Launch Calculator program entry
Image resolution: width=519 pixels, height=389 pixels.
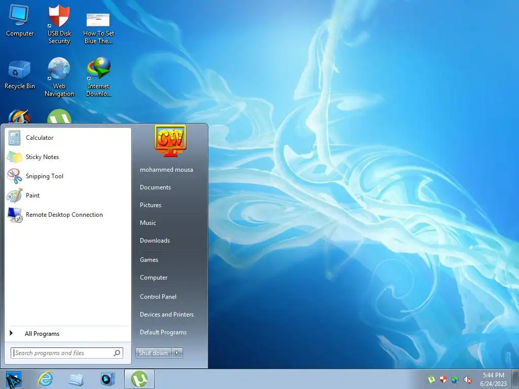tap(68, 138)
